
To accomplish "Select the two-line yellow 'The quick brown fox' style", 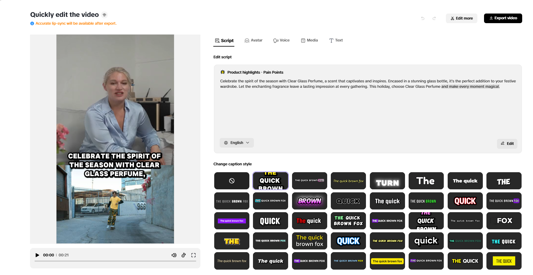I will 309,241.
